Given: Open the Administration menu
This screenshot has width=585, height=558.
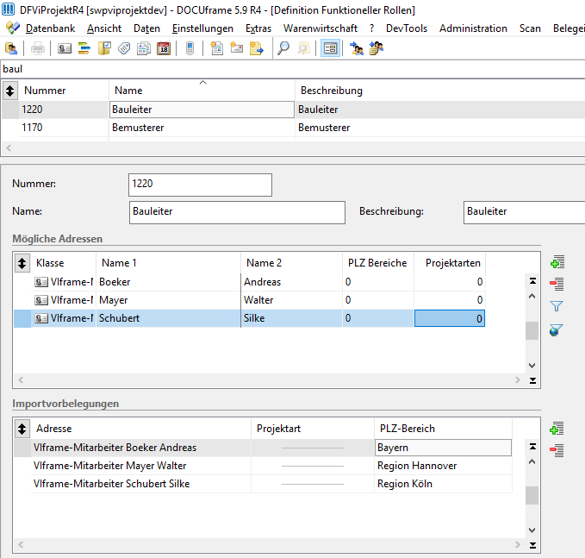Looking at the screenshot, I should (x=473, y=28).
